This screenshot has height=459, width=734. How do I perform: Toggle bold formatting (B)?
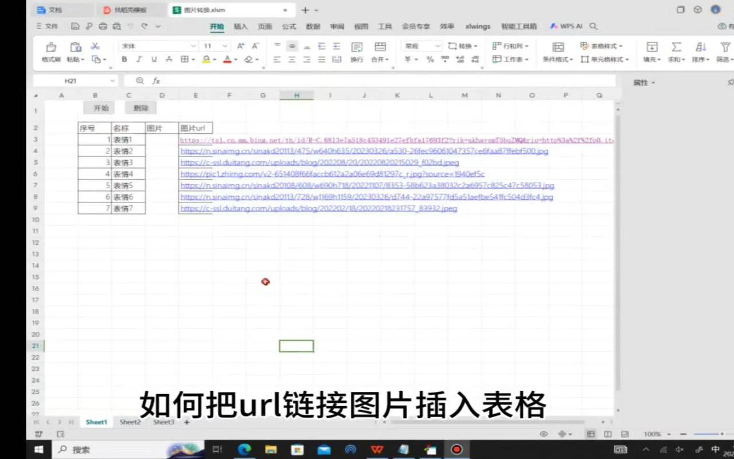(124, 59)
